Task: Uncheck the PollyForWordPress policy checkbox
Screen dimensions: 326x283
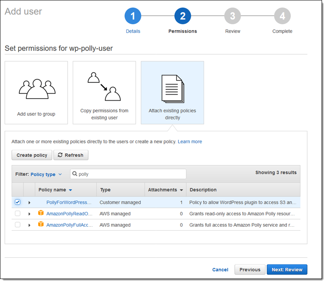Action: [x=18, y=202]
